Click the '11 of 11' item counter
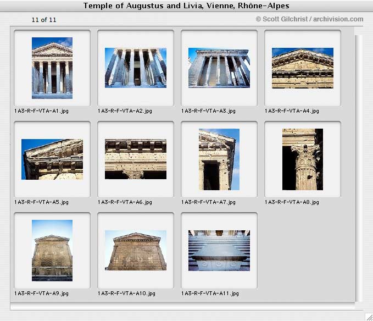 (x=44, y=20)
